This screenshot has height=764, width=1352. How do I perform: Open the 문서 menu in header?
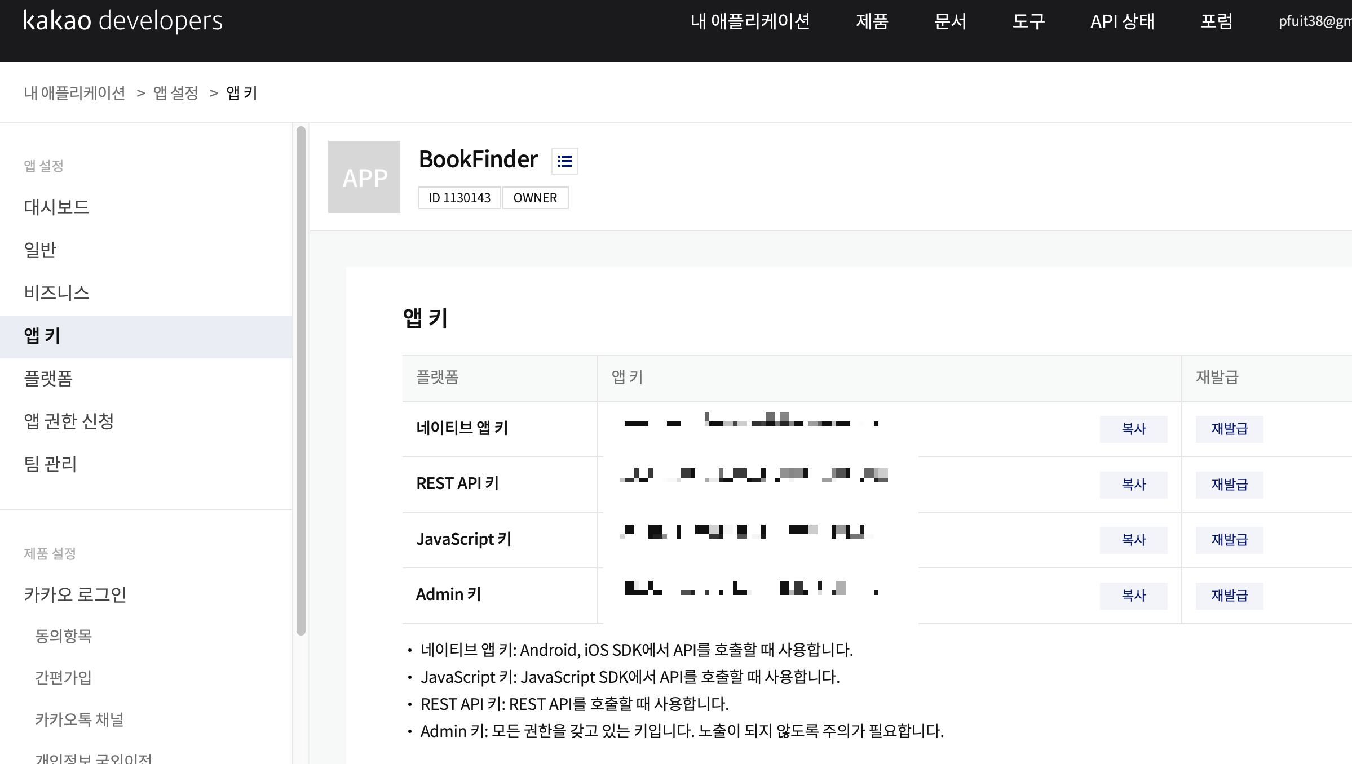point(950,21)
